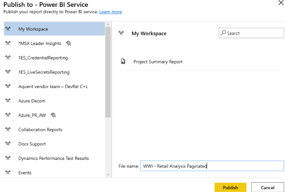Click the magnifier icon in the Search box
Image resolution: width=285 pixels, height=192 pixels.
pyautogui.click(x=223, y=33)
